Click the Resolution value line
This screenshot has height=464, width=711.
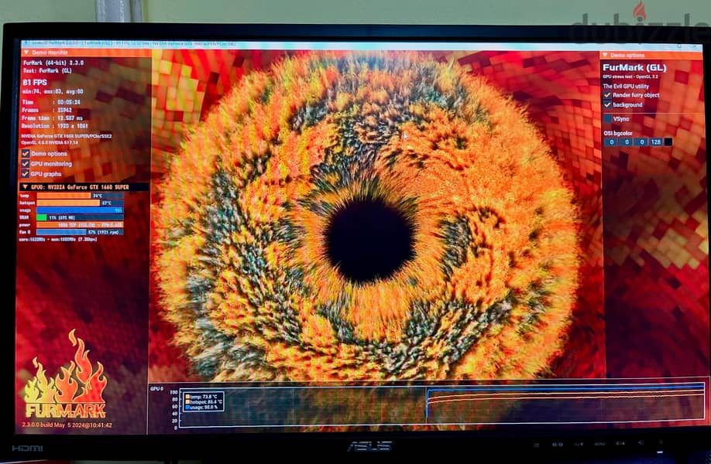55,126
